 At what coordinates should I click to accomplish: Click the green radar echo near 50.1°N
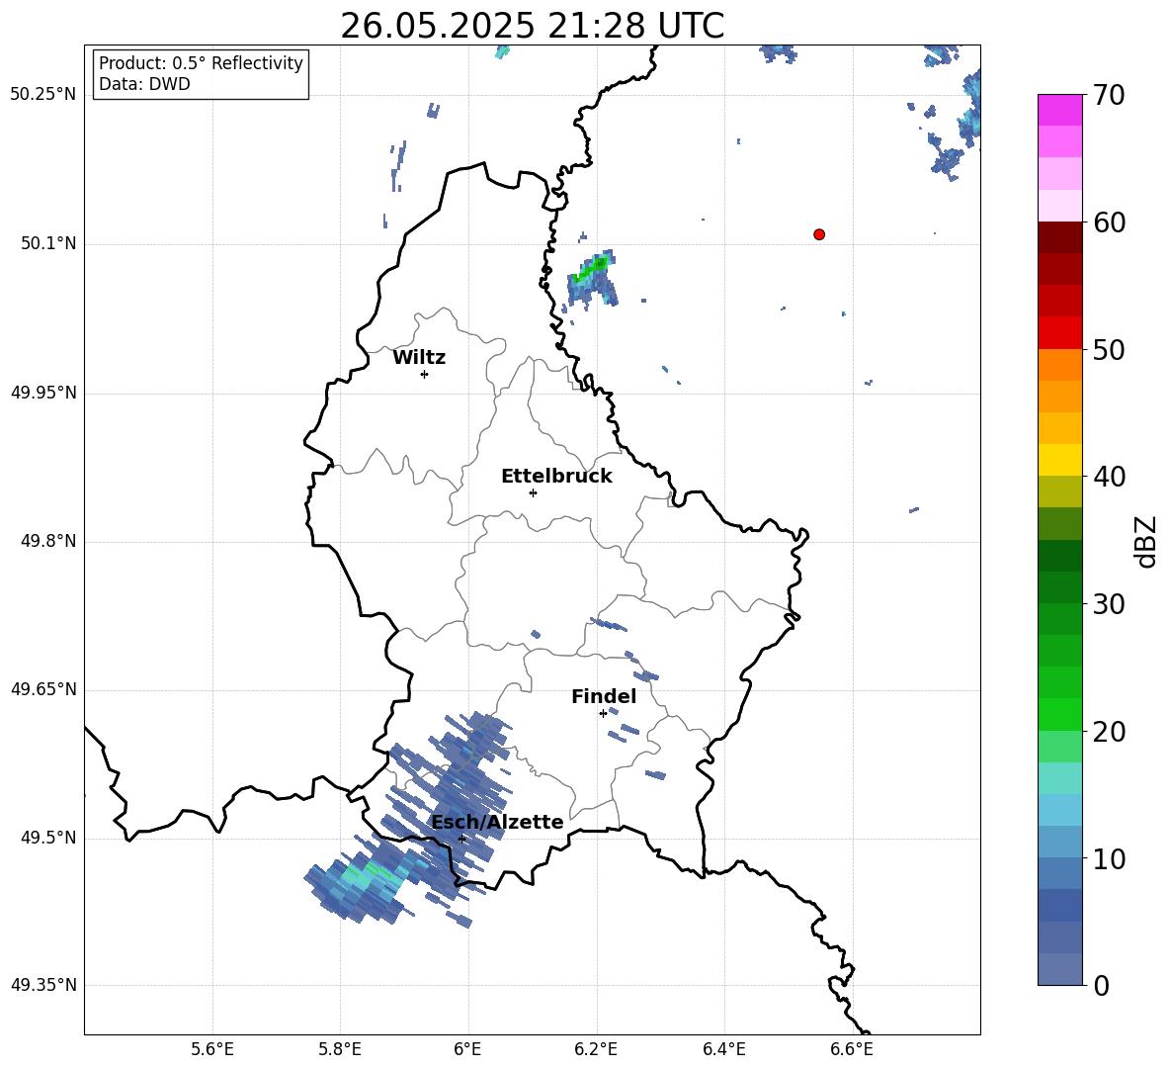pos(593,278)
